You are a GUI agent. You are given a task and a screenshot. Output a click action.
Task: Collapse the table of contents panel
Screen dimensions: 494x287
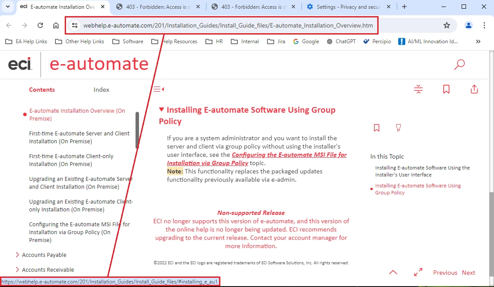(x=159, y=90)
